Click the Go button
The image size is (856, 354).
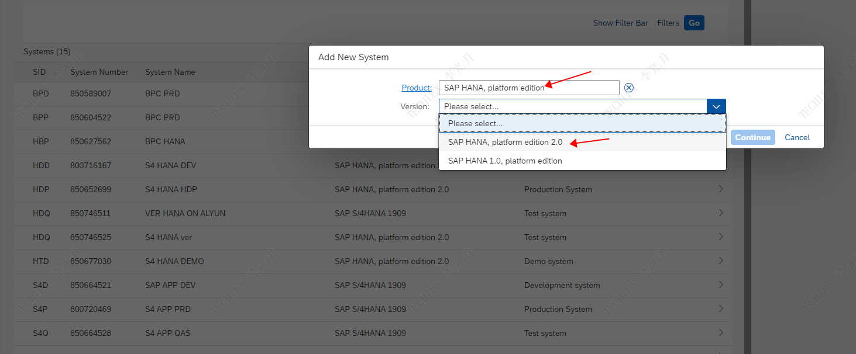(x=694, y=23)
